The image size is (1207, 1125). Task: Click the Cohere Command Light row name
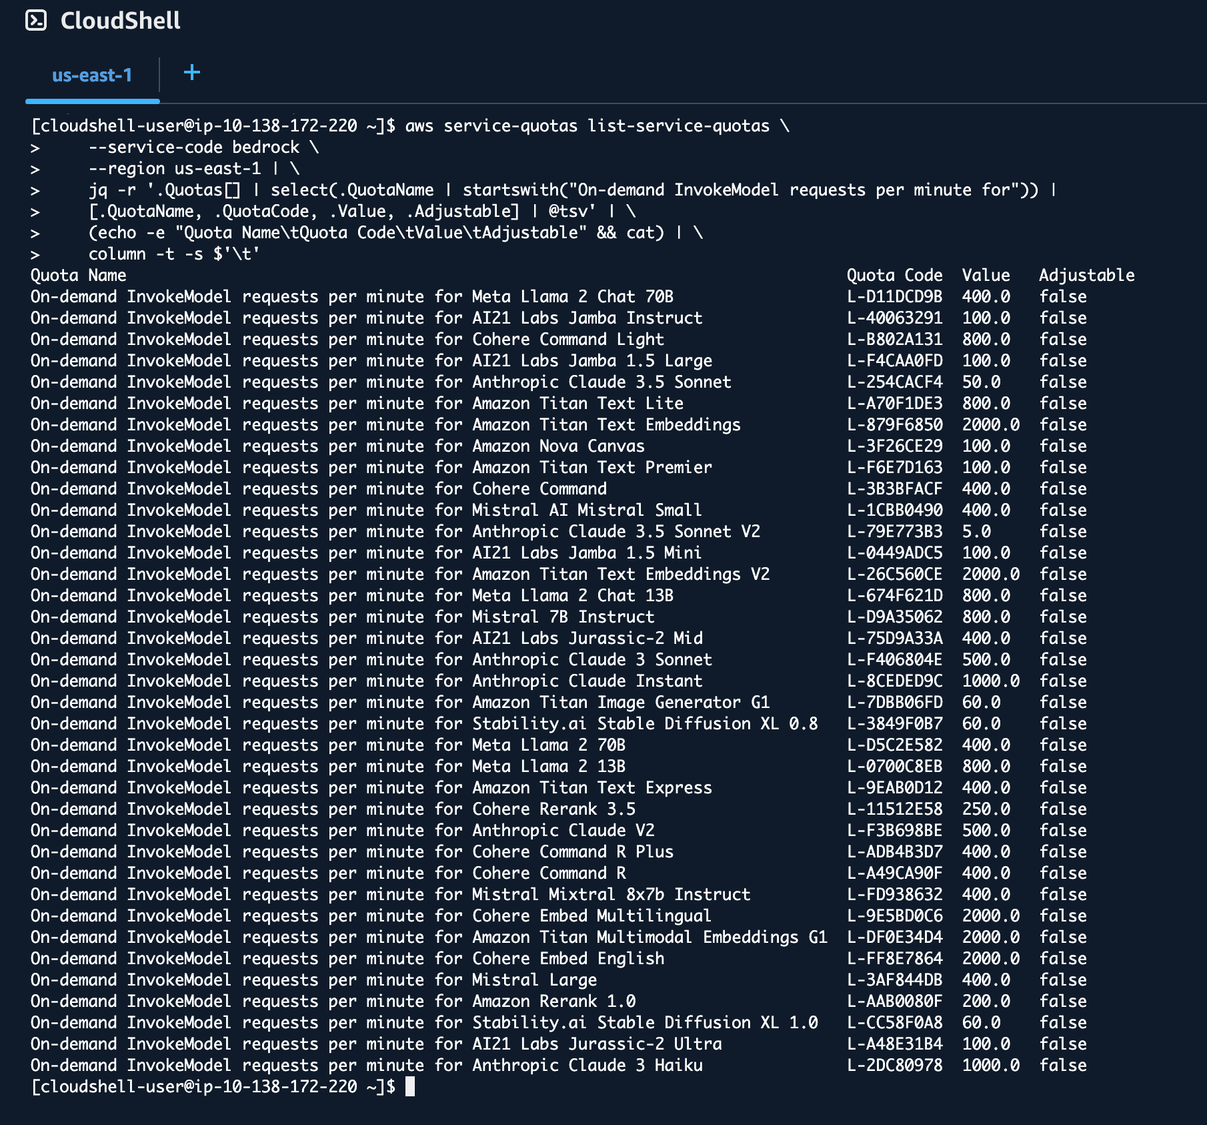(x=347, y=339)
